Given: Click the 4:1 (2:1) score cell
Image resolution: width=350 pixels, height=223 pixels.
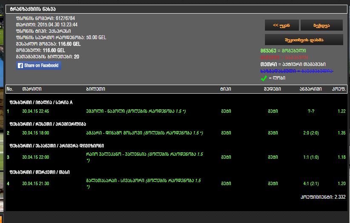Looking at the screenshot, I should point(311,183).
